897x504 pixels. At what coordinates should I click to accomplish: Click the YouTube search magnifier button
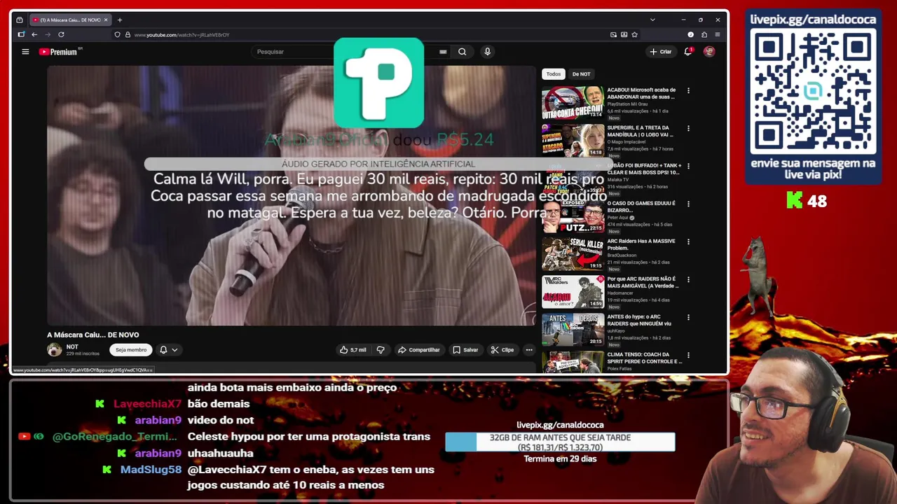462,52
